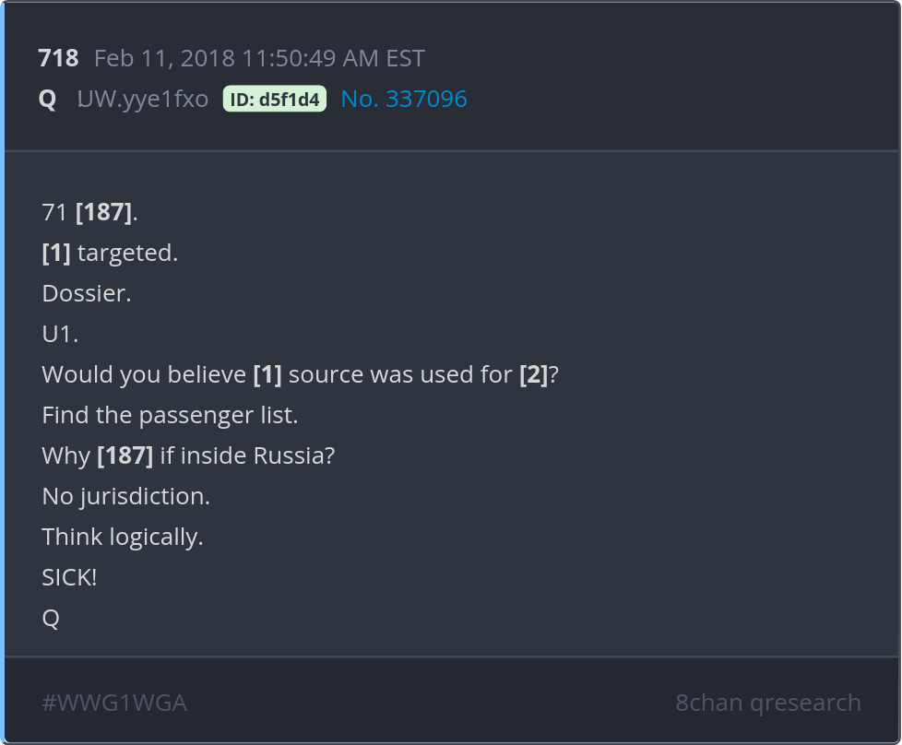Click the #WWG1WGA hashtag in footer

pos(114,703)
